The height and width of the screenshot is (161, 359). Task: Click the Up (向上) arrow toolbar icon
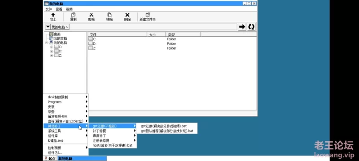click(53, 15)
